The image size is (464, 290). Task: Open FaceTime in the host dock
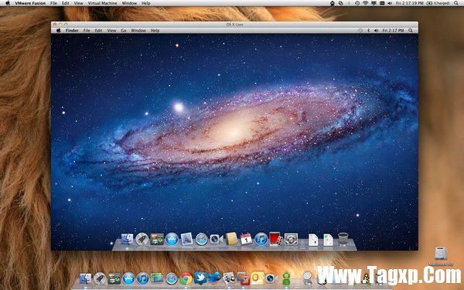271,278
